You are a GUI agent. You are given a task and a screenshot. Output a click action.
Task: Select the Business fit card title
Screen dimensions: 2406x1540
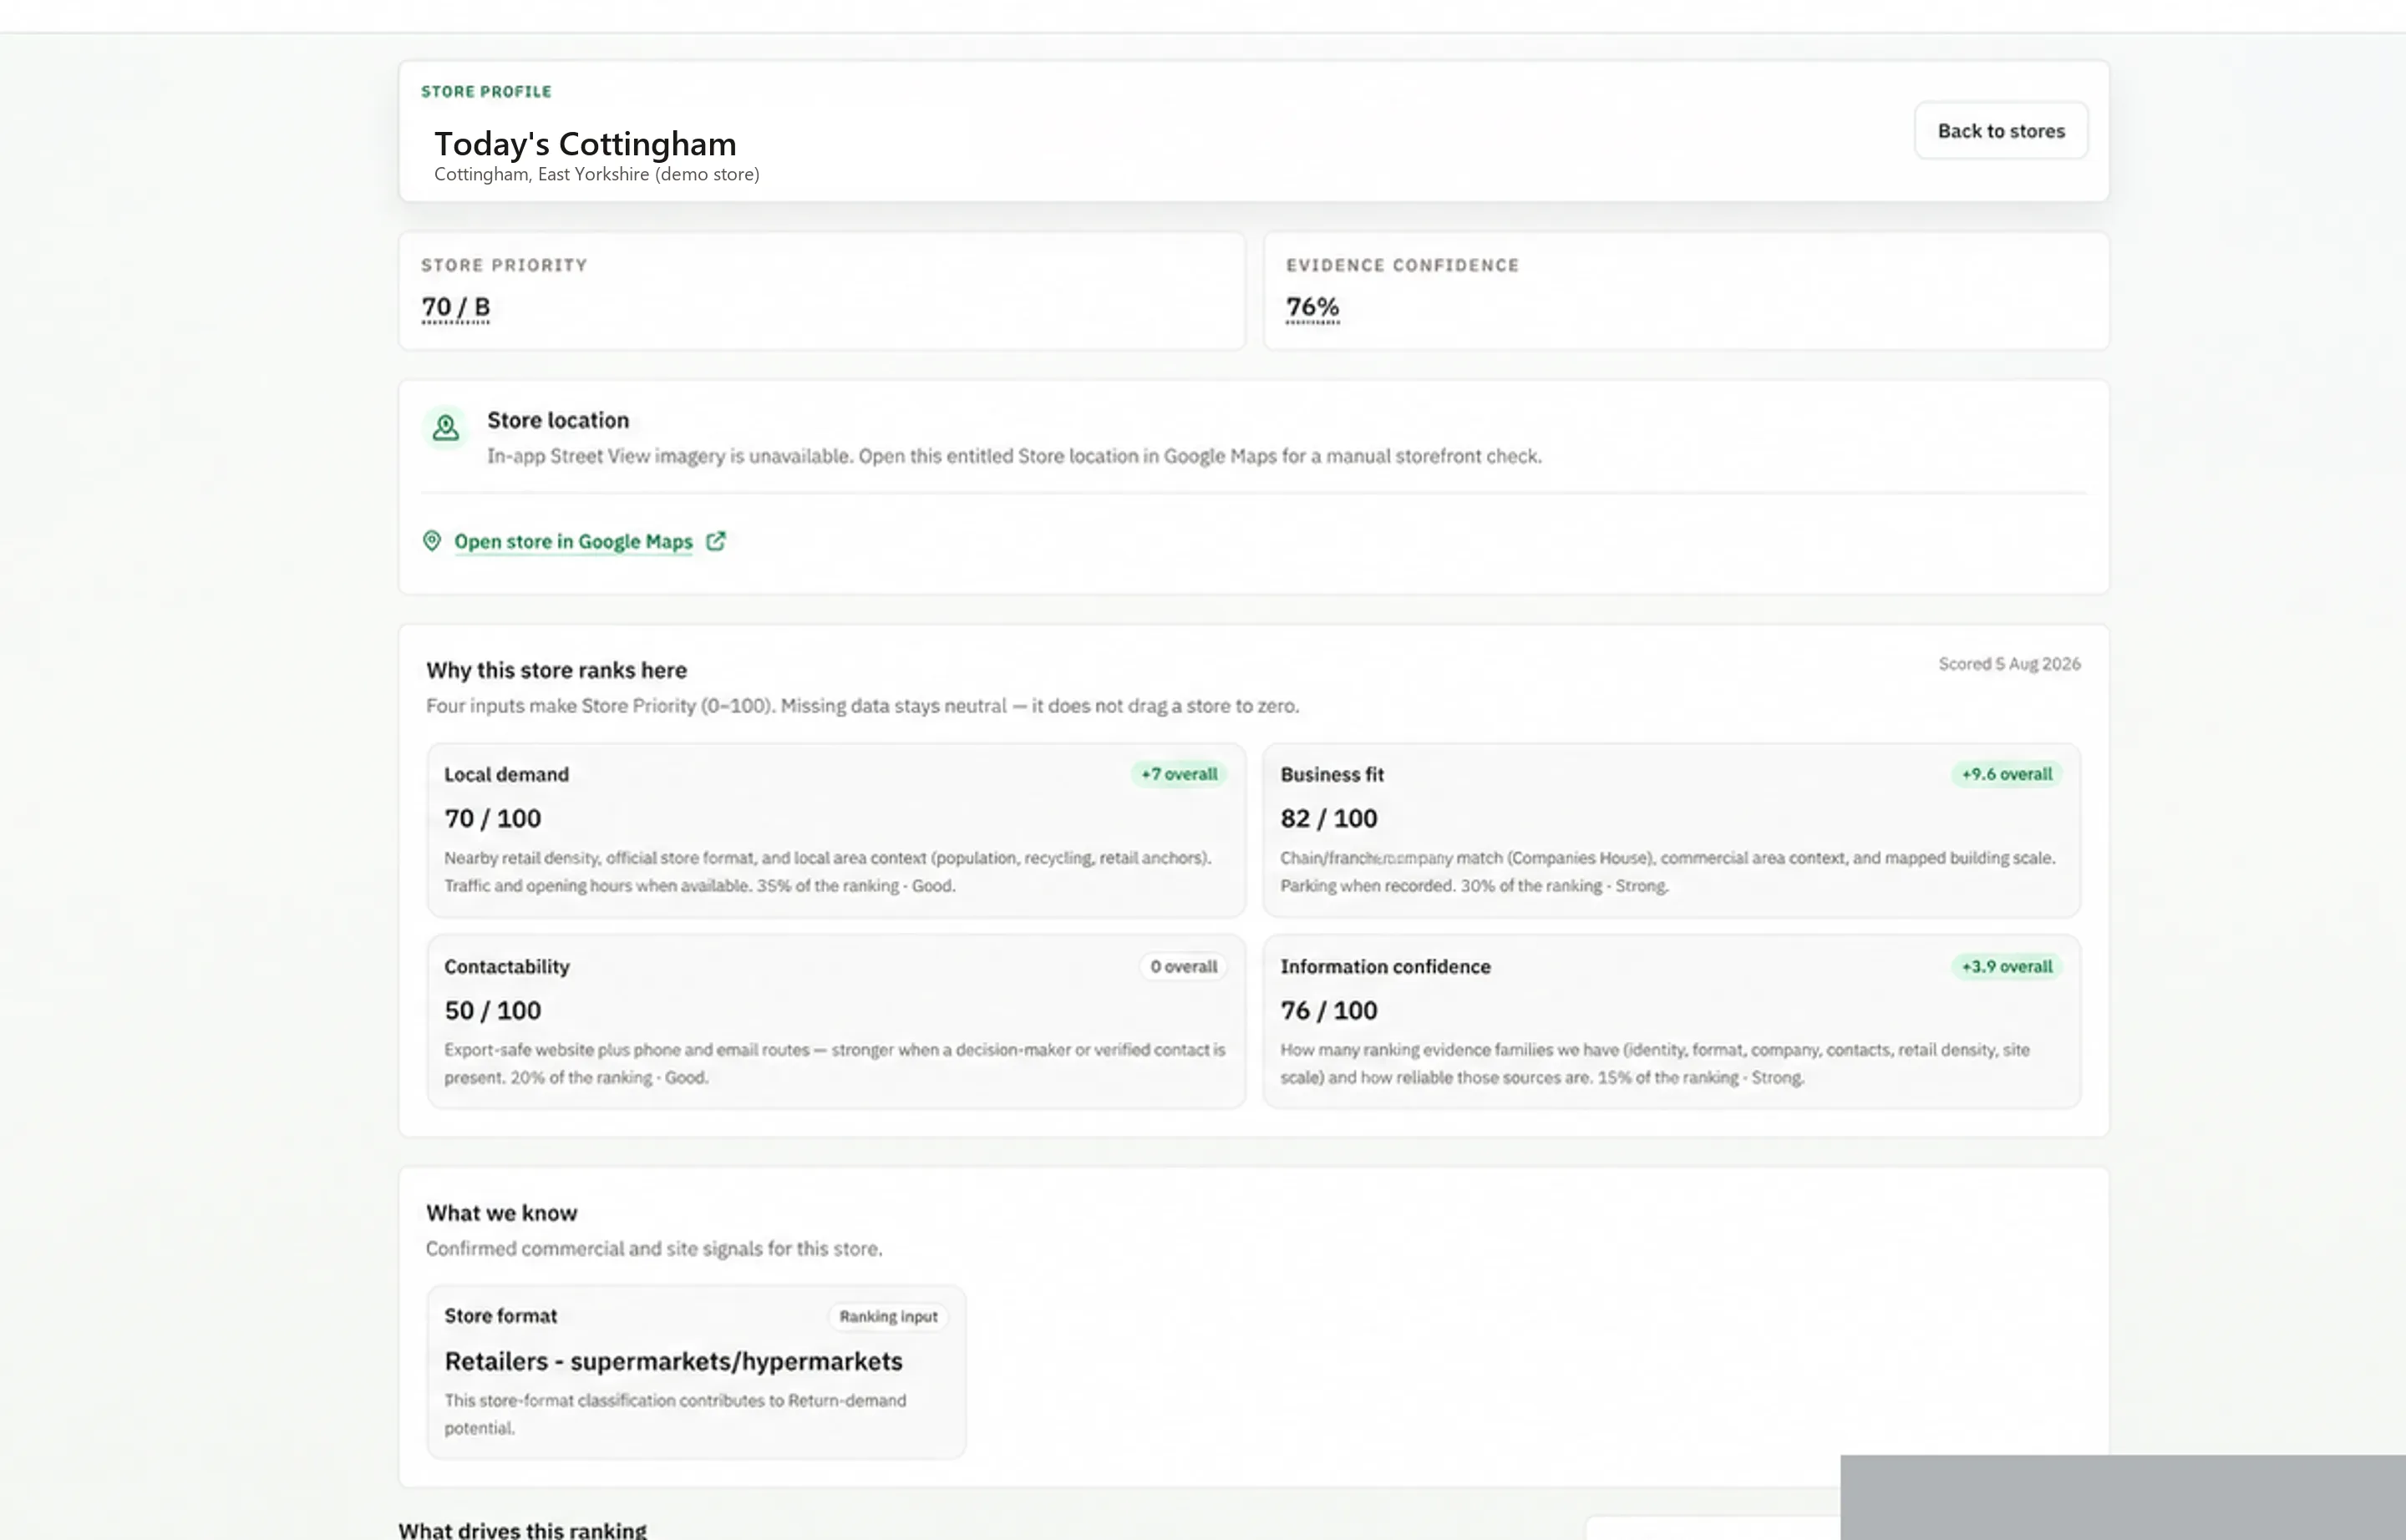(1332, 774)
